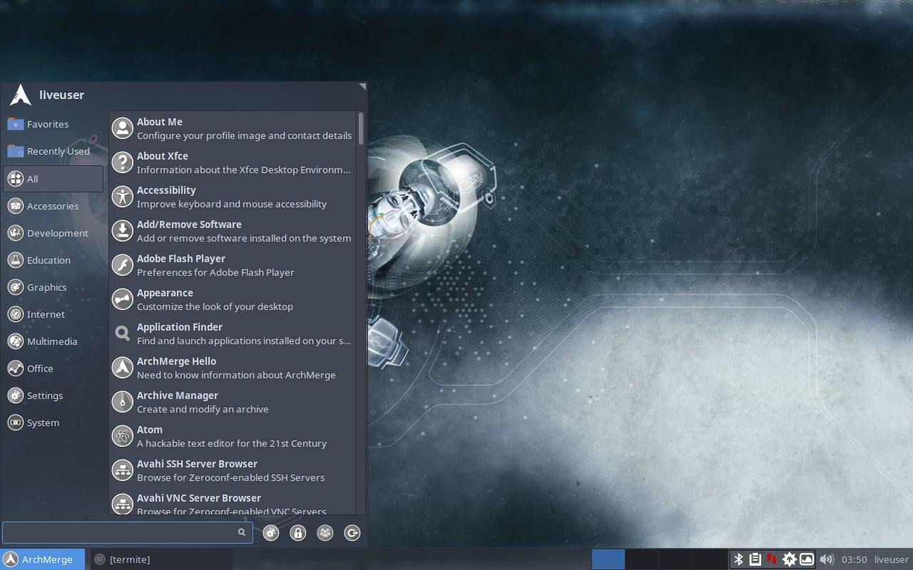This screenshot has width=913, height=570.
Task: Open the Bluetooth tray icon
Action: [x=739, y=559]
